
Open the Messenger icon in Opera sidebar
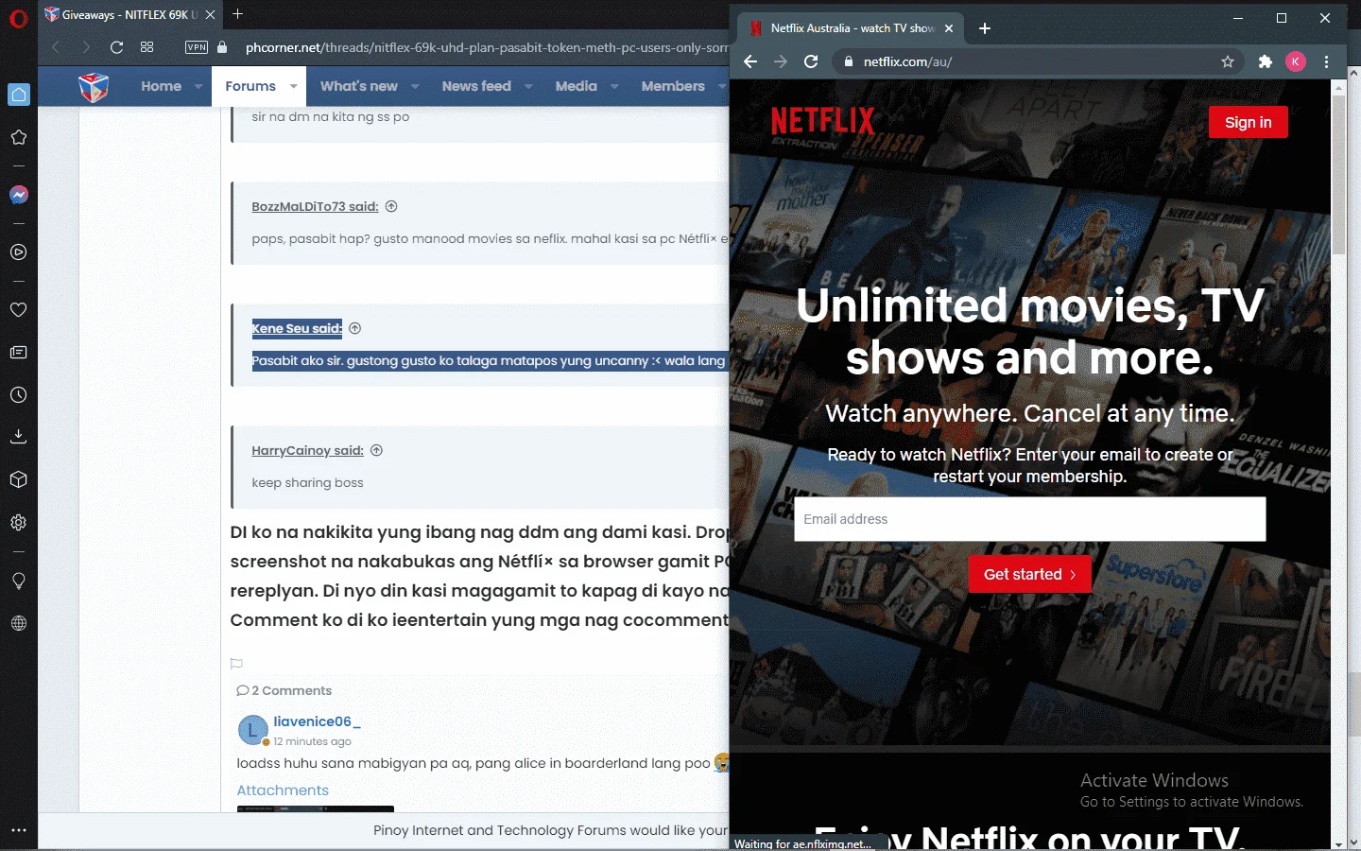pos(19,195)
